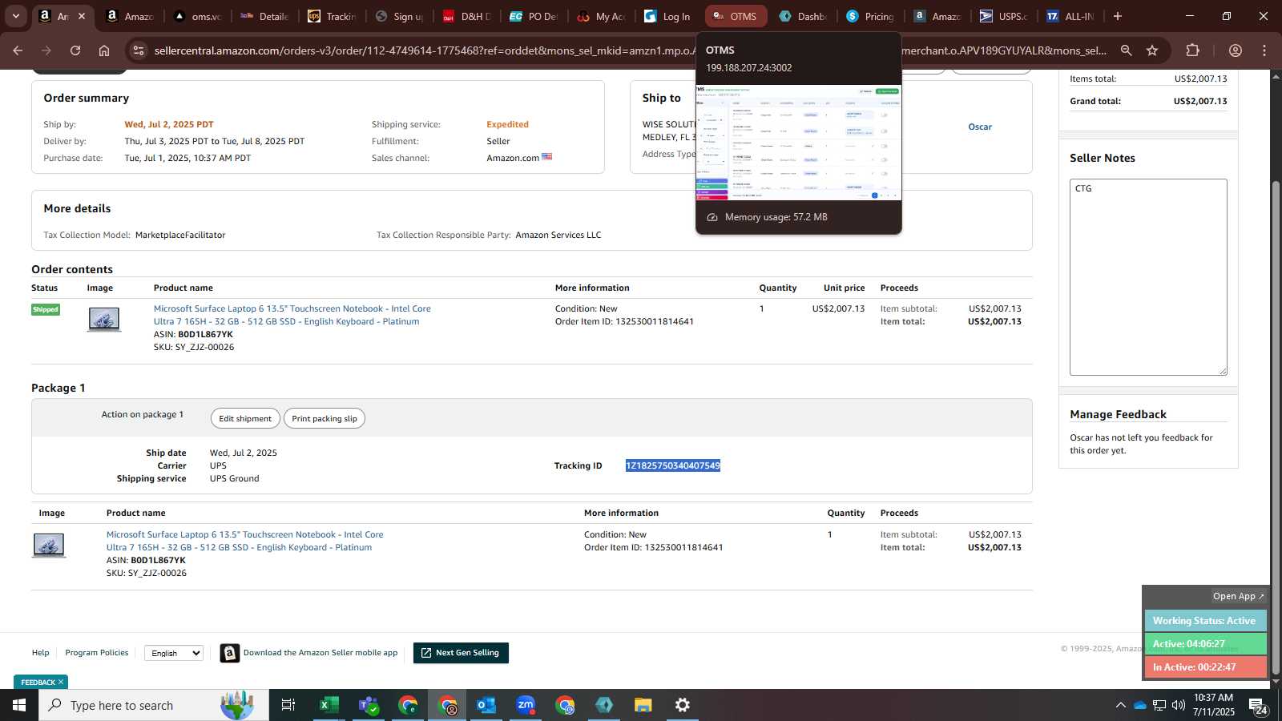The height and width of the screenshot is (721, 1282).
Task: Expand the tab search dropdown arrow
Action: pos(15,16)
